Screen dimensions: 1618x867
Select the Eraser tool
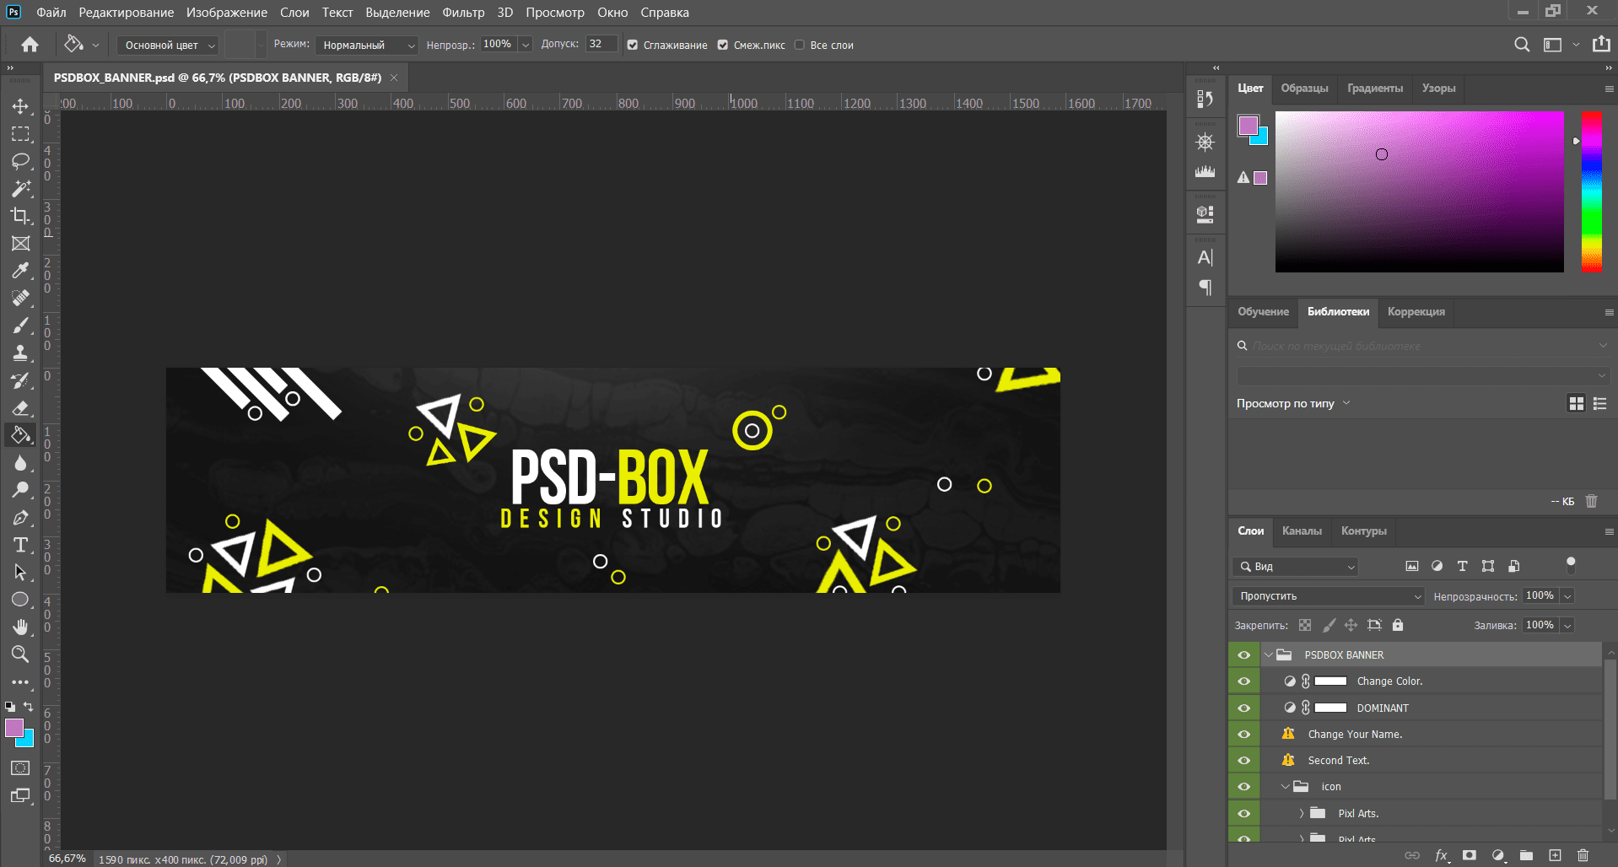tap(20, 408)
